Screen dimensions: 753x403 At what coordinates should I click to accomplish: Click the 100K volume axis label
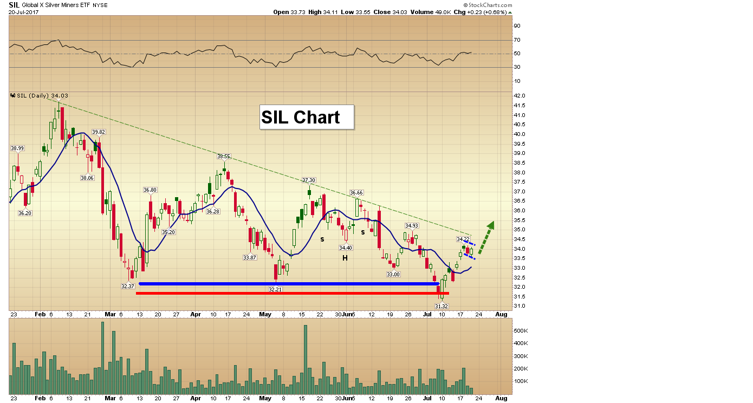[x=521, y=381]
